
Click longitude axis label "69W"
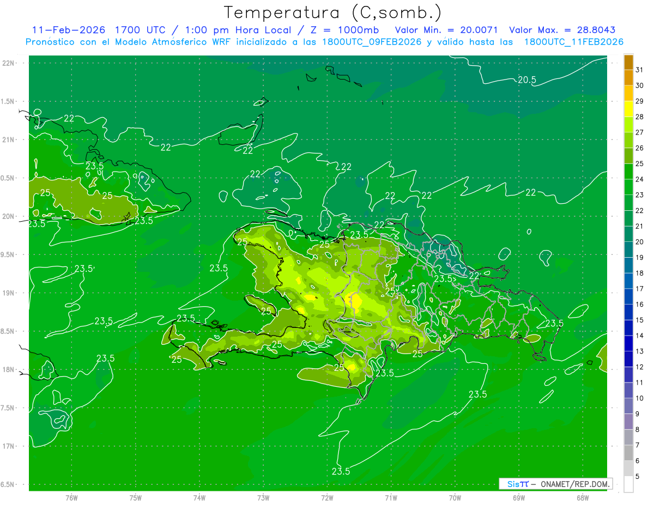[x=519, y=498]
